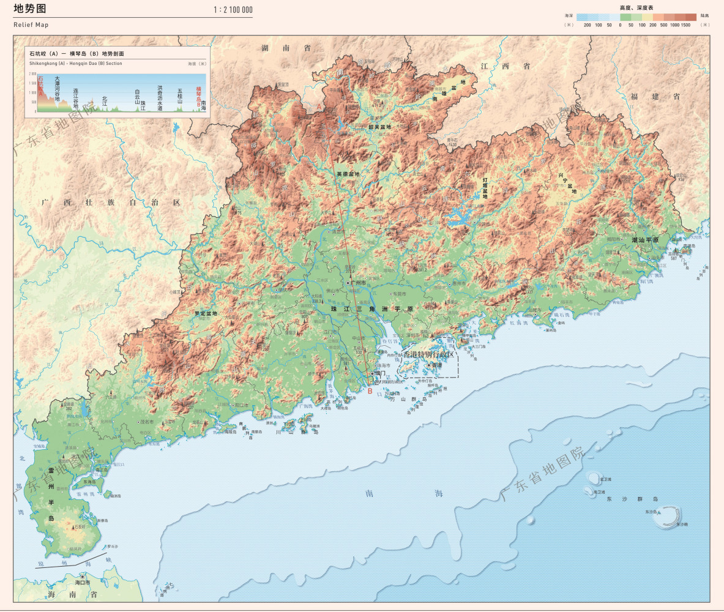The image size is (724, 612).
Task: Click the 1:2 100 000 scale text
Action: pos(233,10)
